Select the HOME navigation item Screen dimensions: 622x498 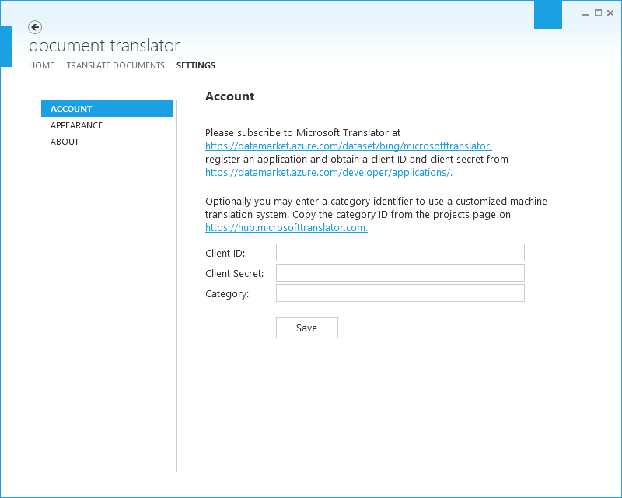coord(42,65)
